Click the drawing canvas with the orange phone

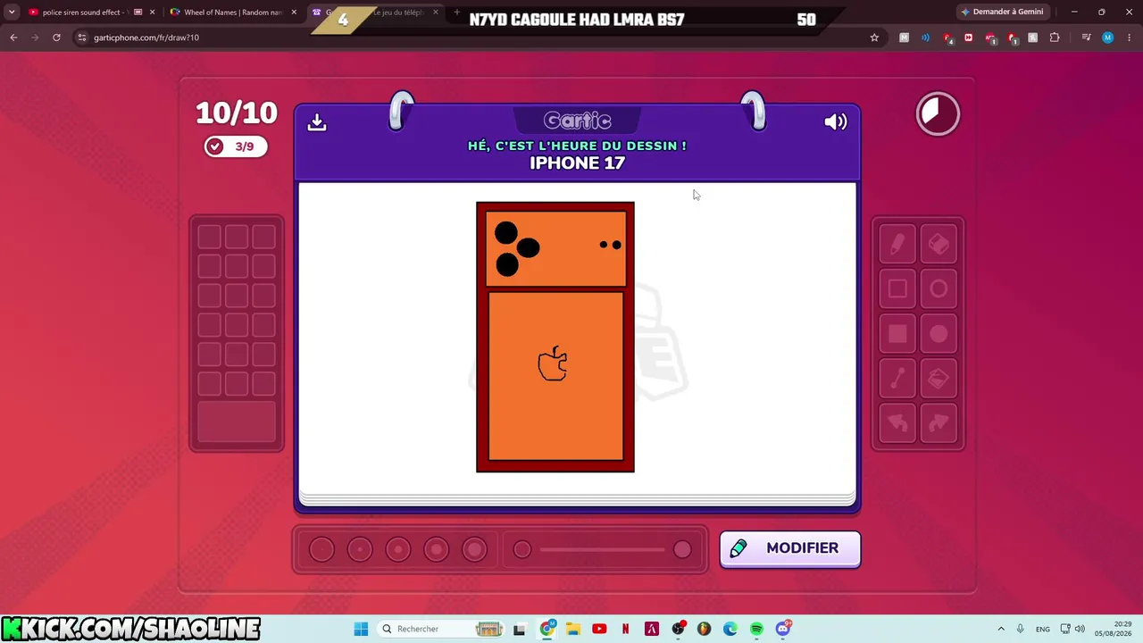[x=577, y=338]
